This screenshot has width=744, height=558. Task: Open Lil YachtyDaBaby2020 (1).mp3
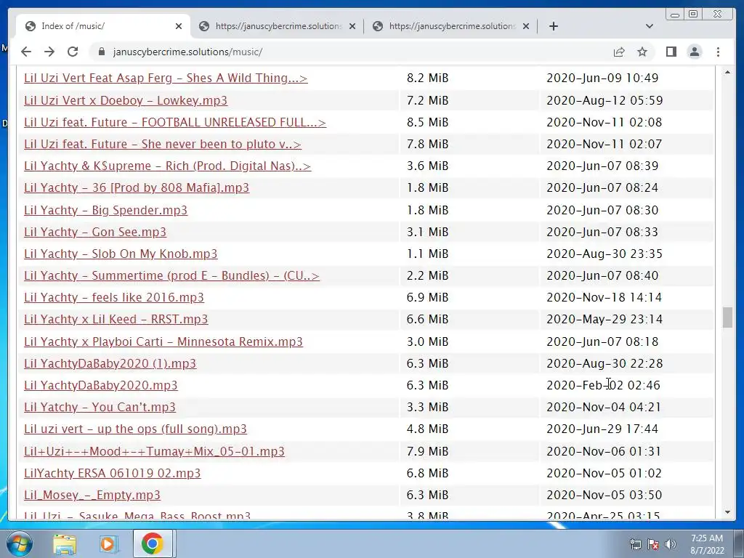tap(110, 363)
